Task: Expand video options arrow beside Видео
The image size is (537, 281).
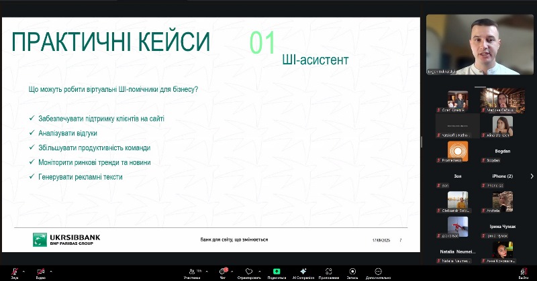Action: pyautogui.click(x=51, y=272)
